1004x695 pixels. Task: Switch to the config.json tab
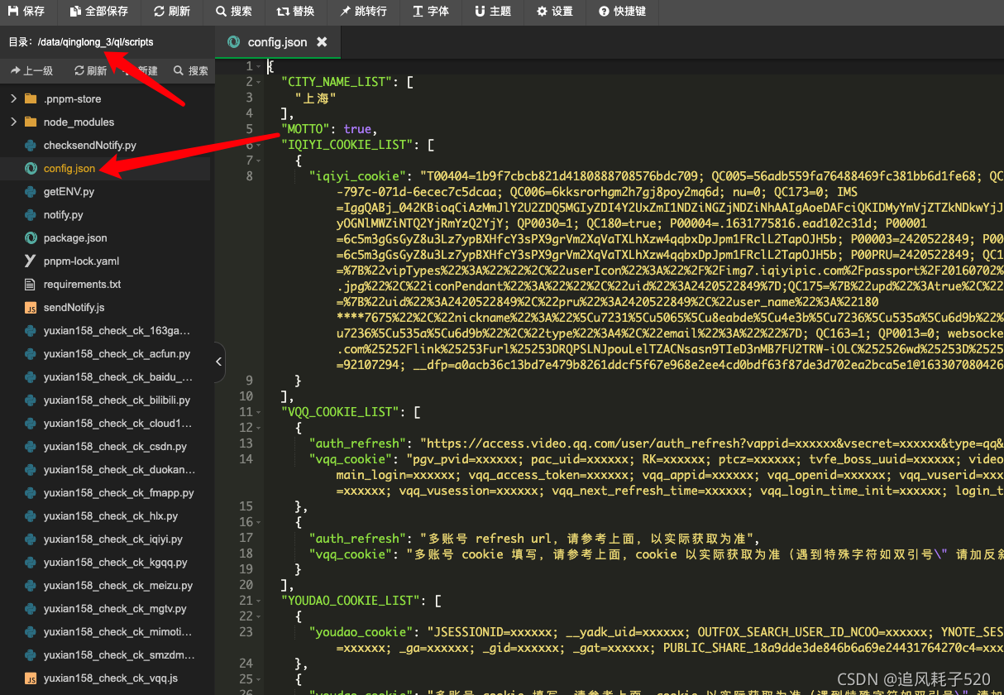point(277,41)
